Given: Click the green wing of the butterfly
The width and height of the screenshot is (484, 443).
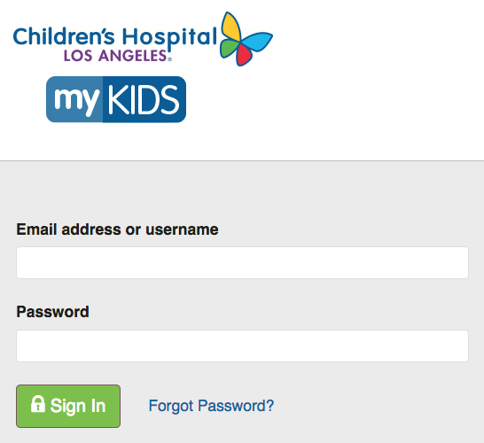Looking at the screenshot, I should pyautogui.click(x=229, y=49).
